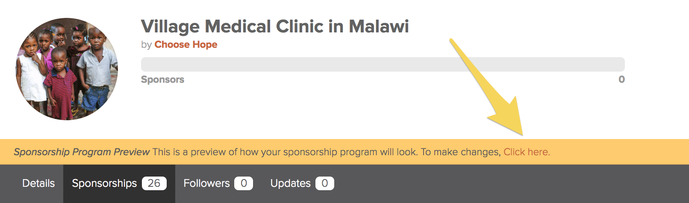Click the sponsors progress bar
The image size is (689, 203).
(383, 64)
